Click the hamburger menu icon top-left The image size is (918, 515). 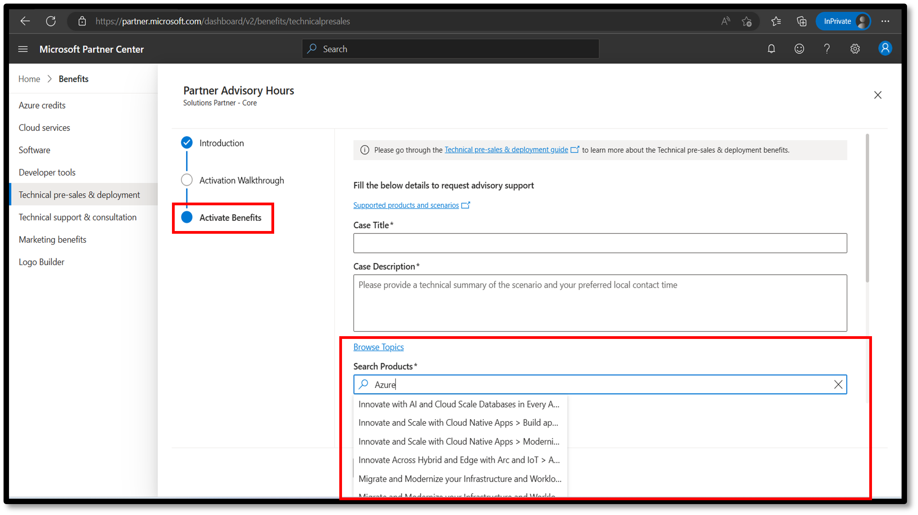click(23, 49)
